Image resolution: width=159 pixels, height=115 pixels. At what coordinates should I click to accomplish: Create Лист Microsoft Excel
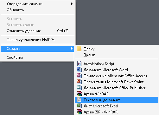point(117,106)
